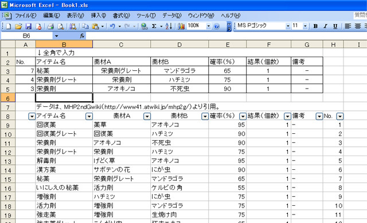This screenshot has height=223, width=367.
Task: Click the Align Left icon
Action: (x=348, y=26)
